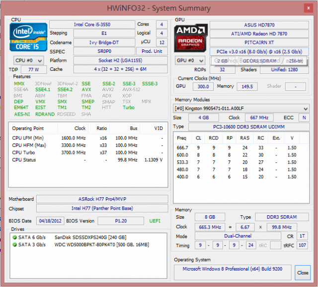Click the CPU HFM (Max) row
This screenshot has width=318, height=287.
pyautogui.click(x=88, y=145)
